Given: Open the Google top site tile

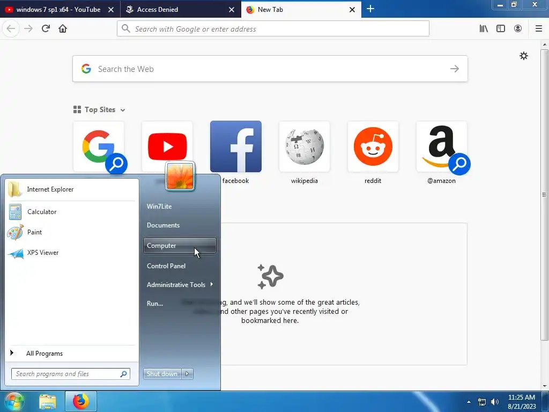Looking at the screenshot, I should point(99,146).
